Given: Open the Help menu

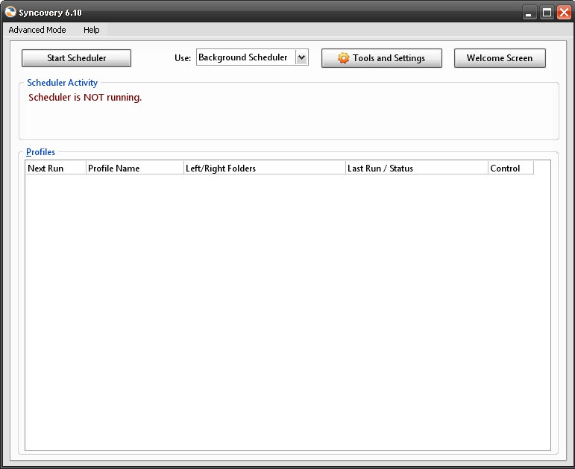Looking at the screenshot, I should [x=91, y=30].
